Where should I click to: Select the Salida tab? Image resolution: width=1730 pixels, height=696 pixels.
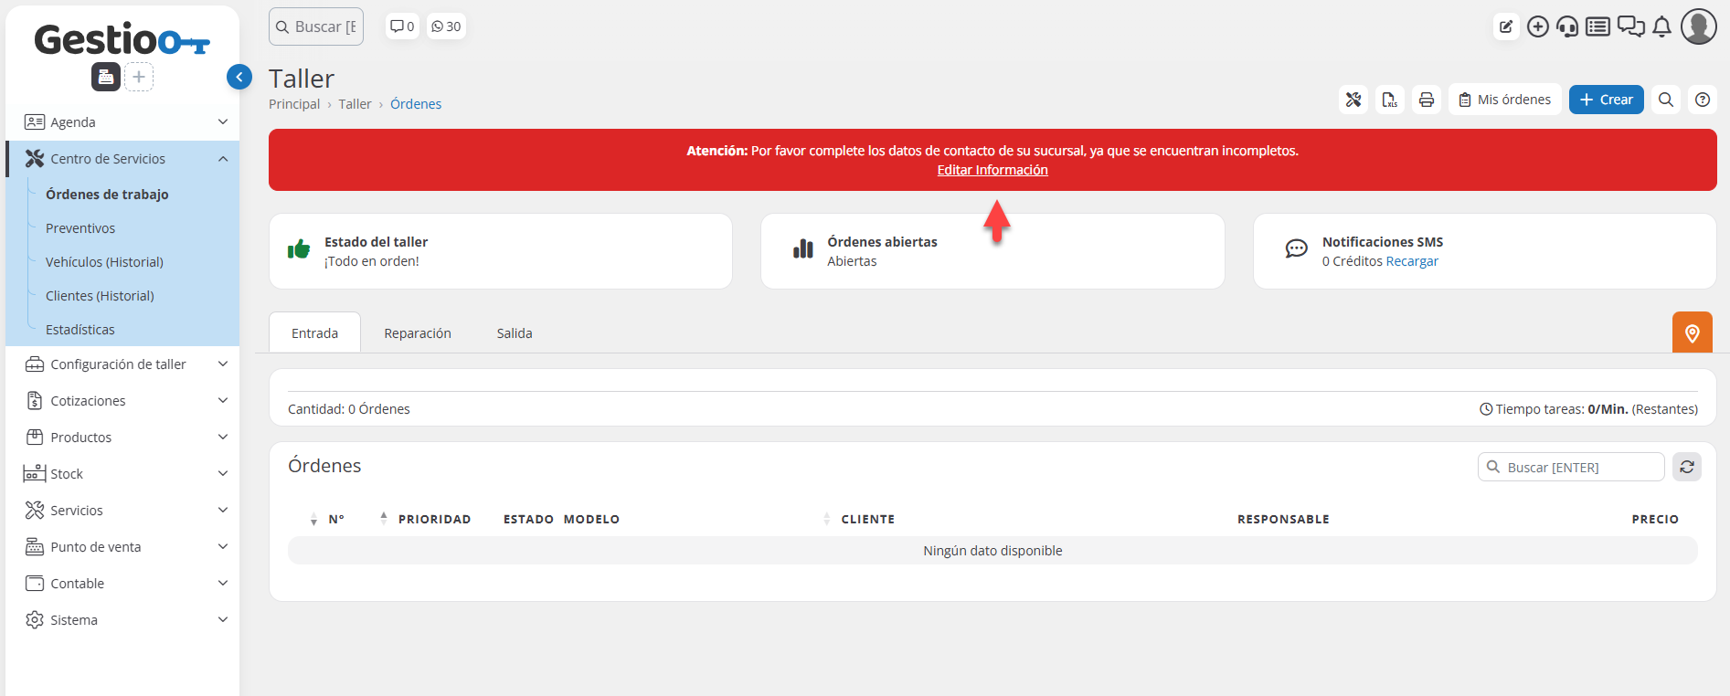coord(515,333)
